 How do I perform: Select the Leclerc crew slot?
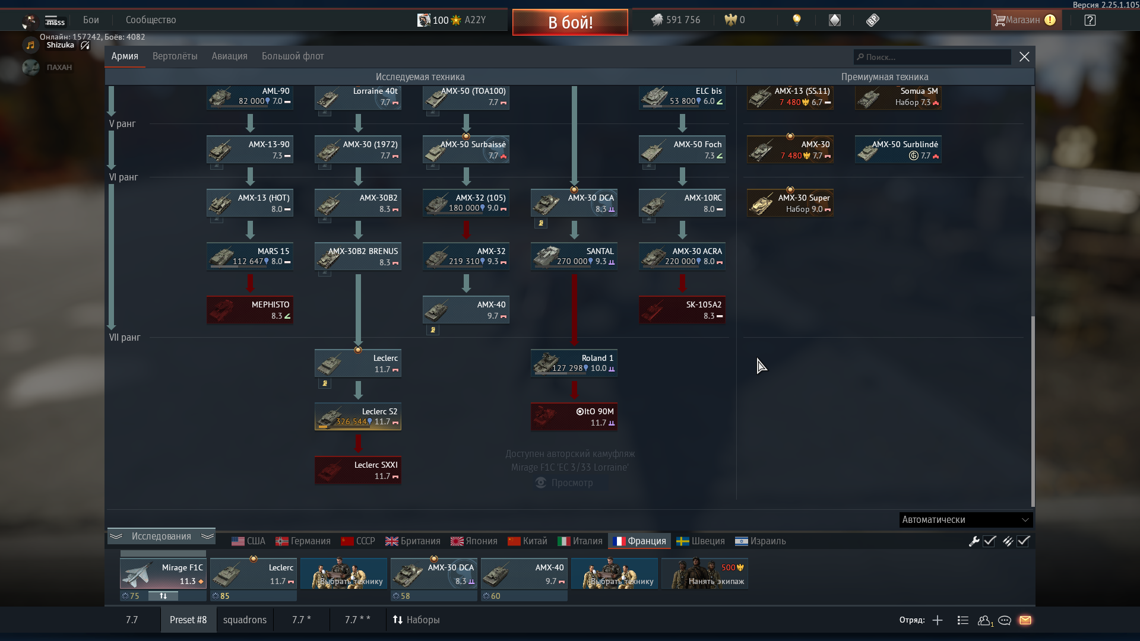coord(254,573)
